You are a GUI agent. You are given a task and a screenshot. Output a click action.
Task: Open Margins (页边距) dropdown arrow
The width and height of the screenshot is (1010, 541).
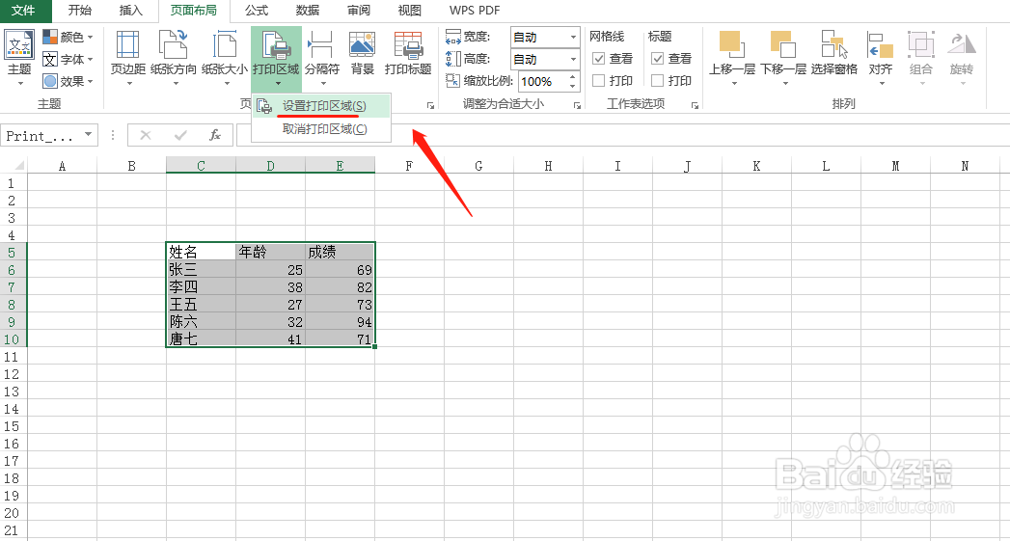pyautogui.click(x=127, y=84)
